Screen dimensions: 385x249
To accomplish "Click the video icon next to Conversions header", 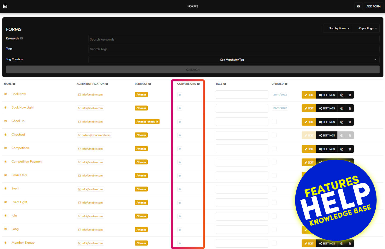I will point(198,84).
